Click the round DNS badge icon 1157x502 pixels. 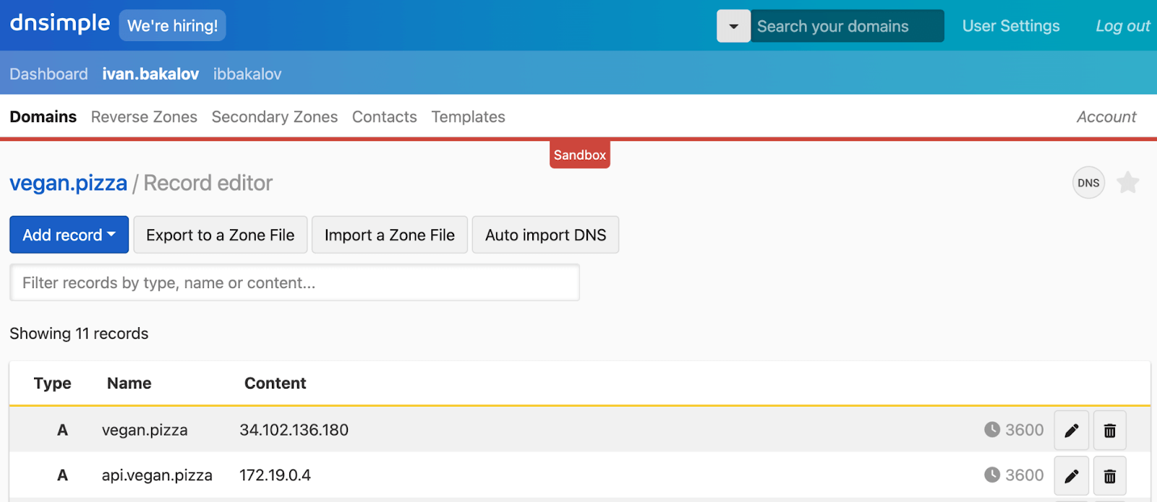[1088, 183]
